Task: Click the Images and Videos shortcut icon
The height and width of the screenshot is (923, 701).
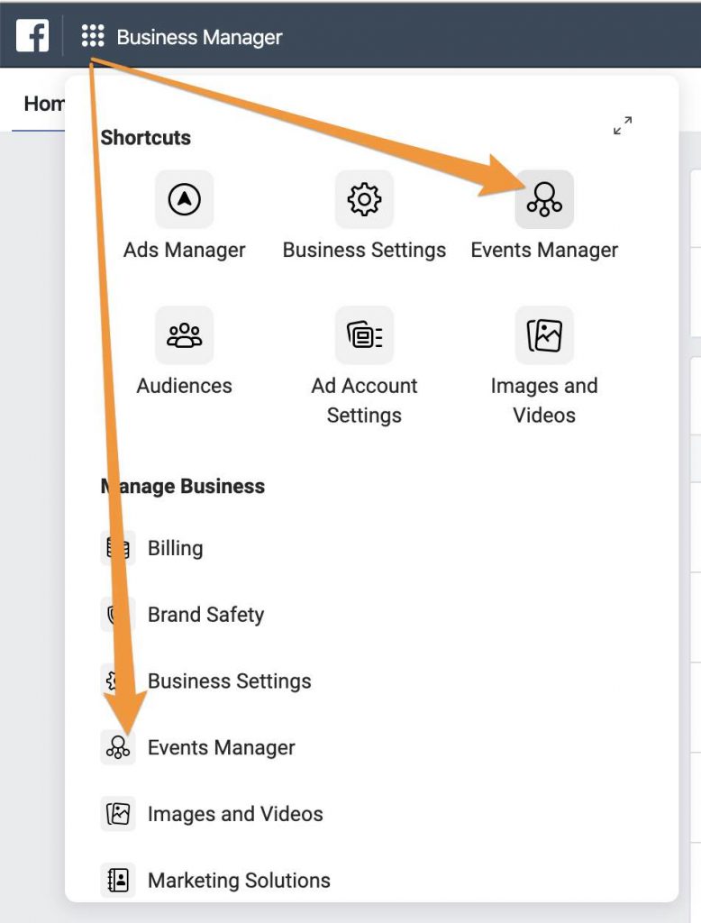Action: click(x=544, y=335)
